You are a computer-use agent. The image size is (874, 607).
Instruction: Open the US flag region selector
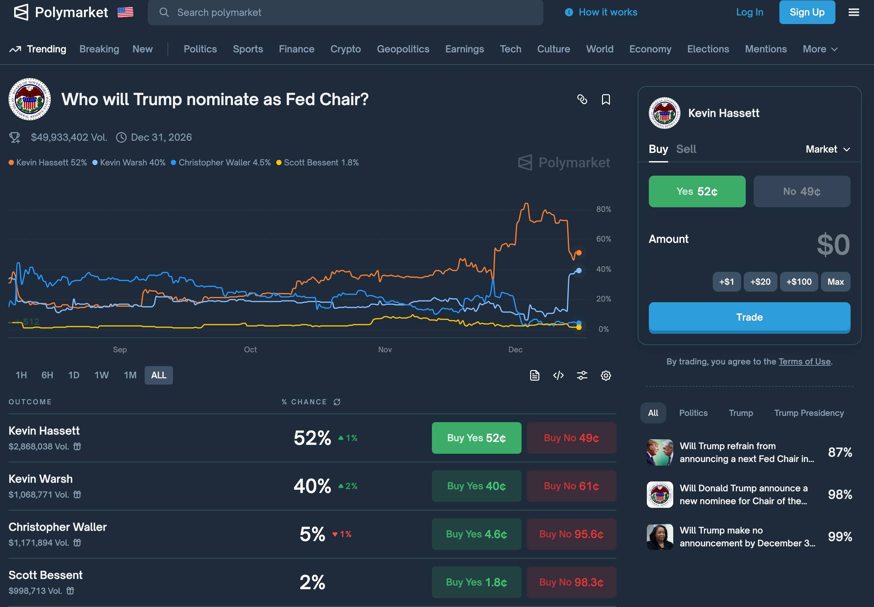click(125, 12)
